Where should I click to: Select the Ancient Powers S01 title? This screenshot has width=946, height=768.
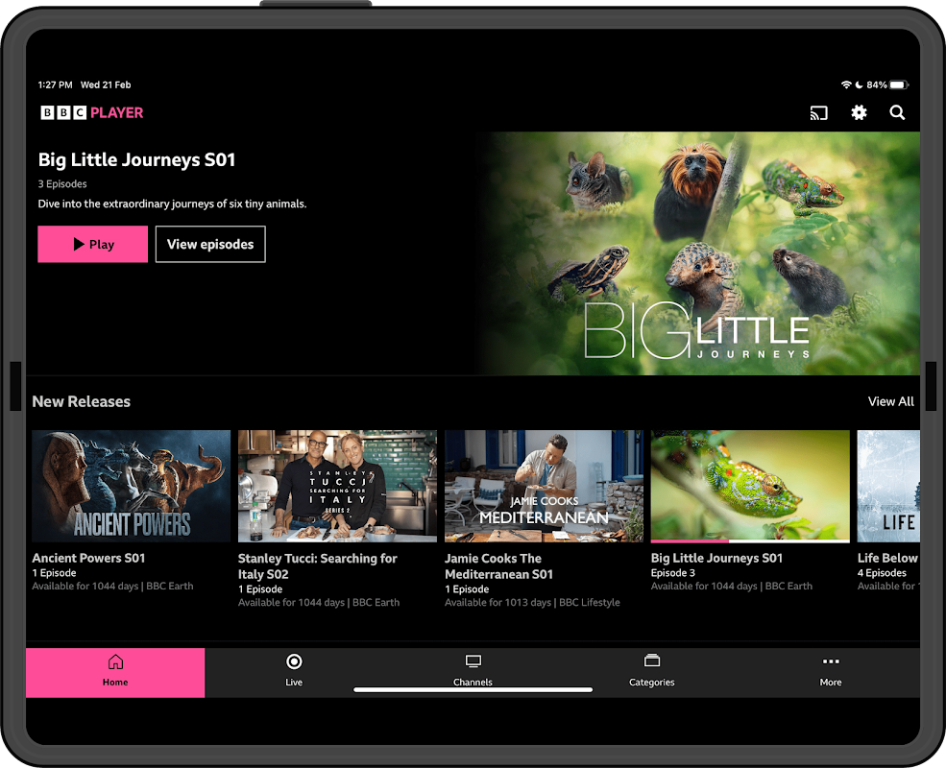[x=88, y=558]
